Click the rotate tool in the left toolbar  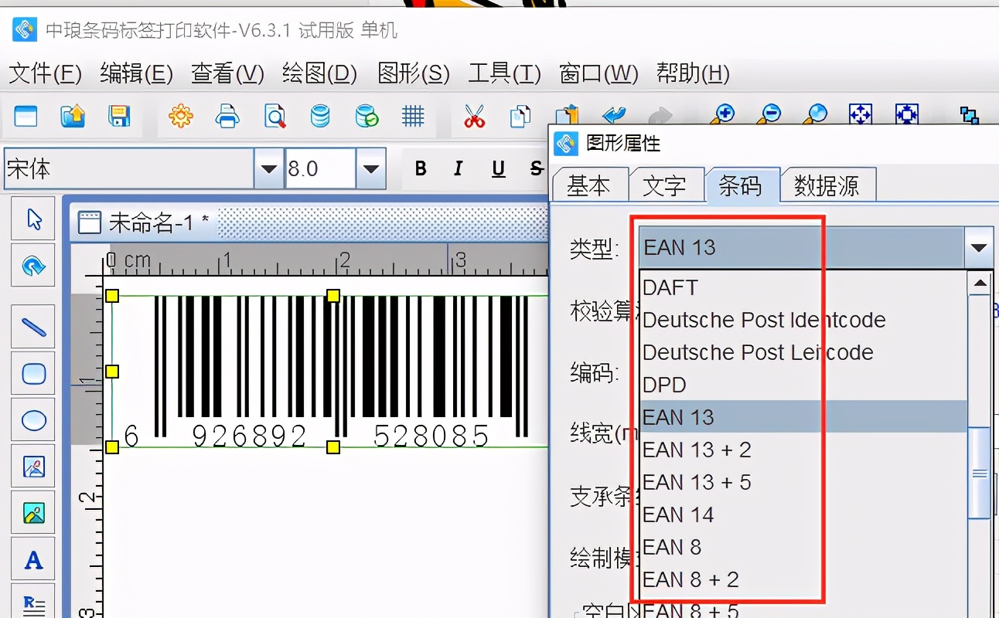click(x=32, y=265)
